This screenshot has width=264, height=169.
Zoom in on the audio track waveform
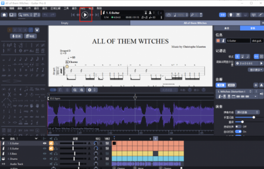82,90
